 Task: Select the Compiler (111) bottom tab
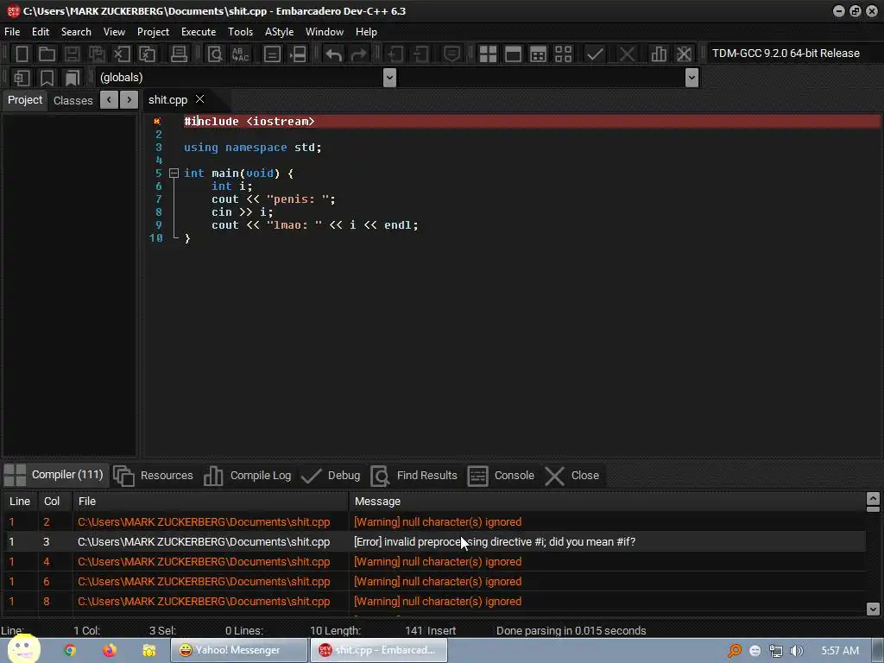54,475
